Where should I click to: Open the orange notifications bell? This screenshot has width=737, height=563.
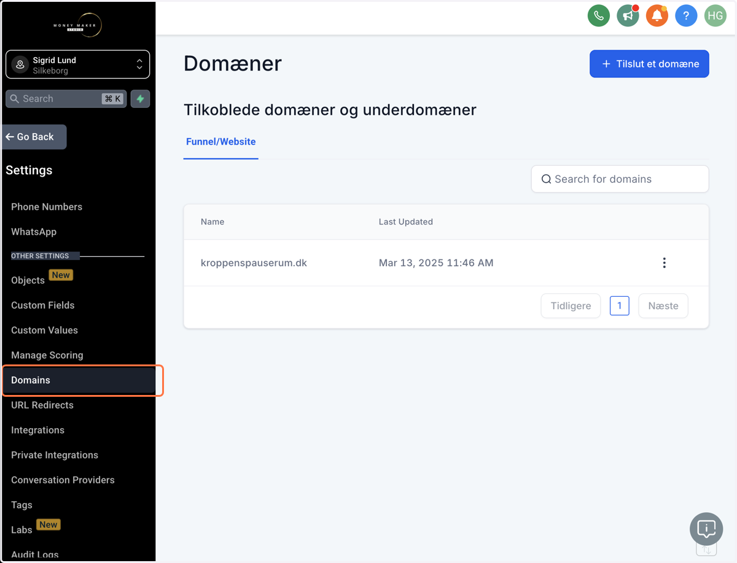point(657,16)
